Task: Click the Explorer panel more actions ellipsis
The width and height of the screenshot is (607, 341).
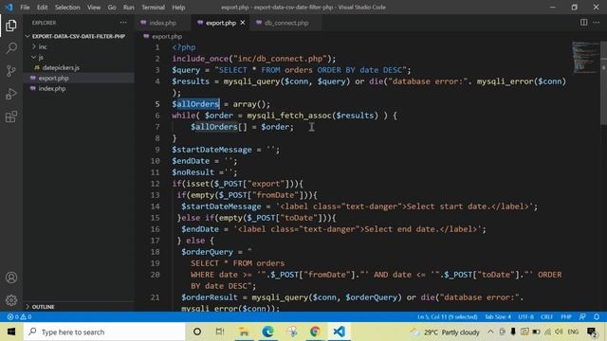Action: coord(123,23)
